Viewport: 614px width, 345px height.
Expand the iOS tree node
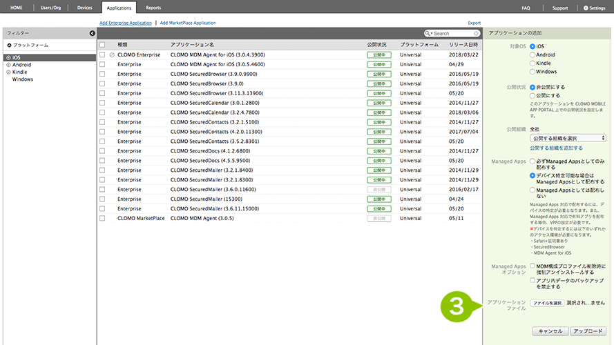8,57
